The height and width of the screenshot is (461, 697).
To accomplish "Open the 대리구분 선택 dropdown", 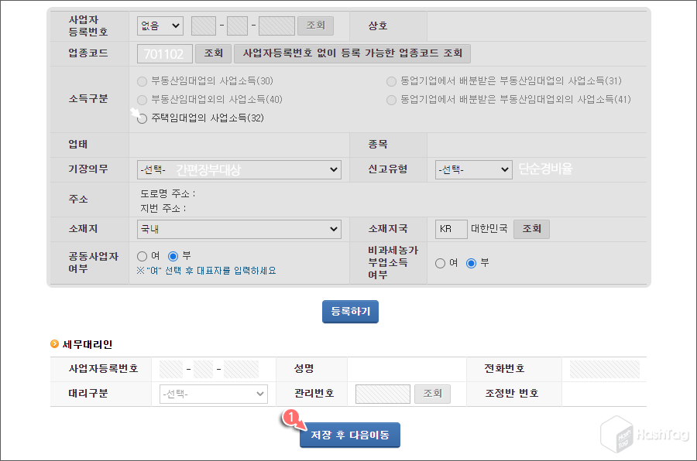I will (x=213, y=394).
